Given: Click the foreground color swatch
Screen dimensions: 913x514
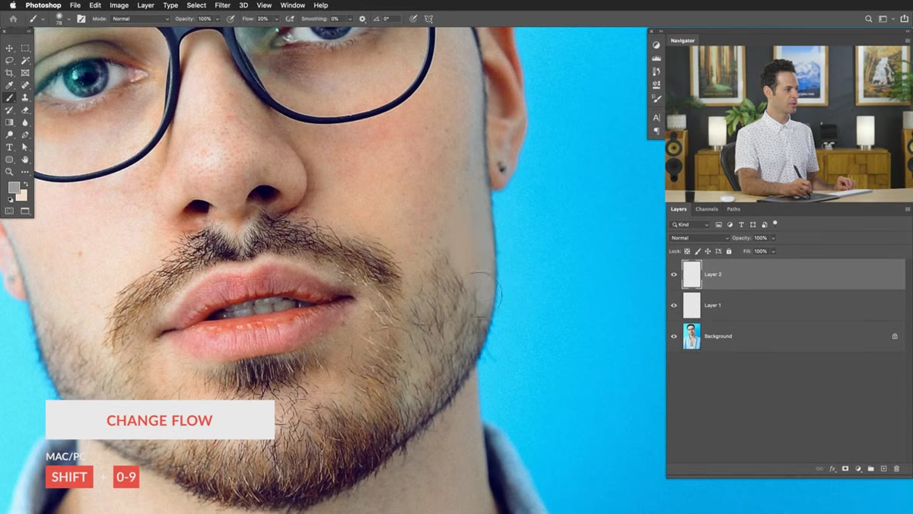Looking at the screenshot, I should click(14, 187).
